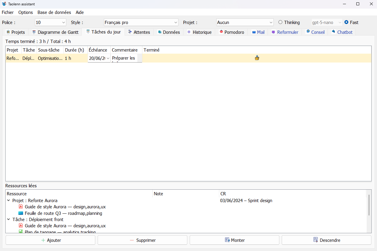Click the Pomodoro tab tomato icon
Viewport: 377px width, 251px height.
tap(221, 32)
